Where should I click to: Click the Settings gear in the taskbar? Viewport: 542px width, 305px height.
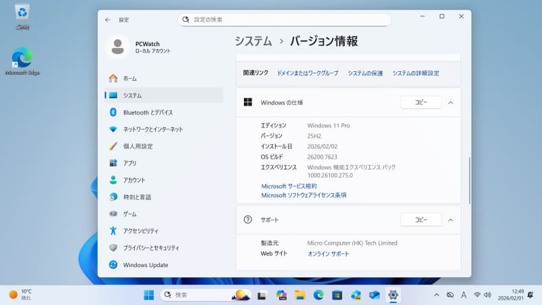pyautogui.click(x=393, y=295)
